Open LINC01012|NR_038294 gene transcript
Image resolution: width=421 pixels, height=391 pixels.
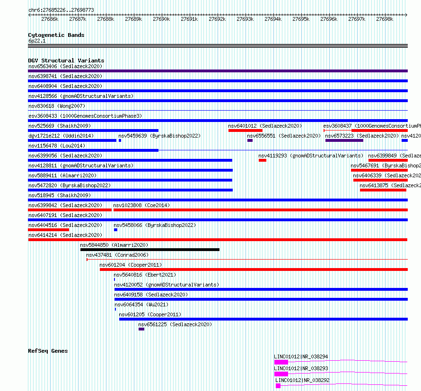click(301, 356)
